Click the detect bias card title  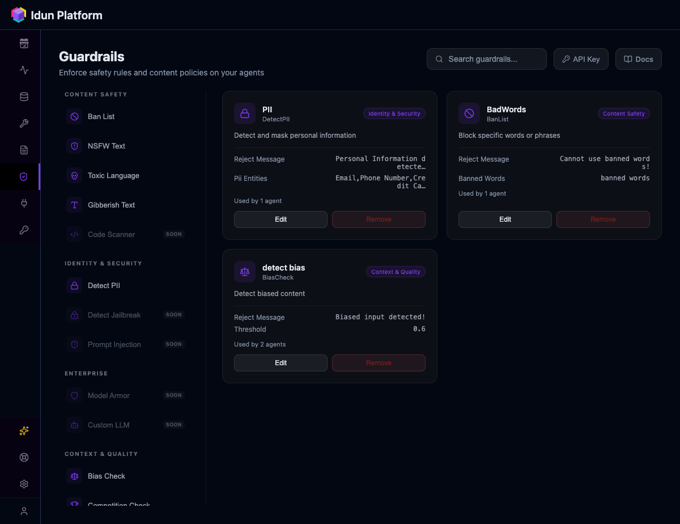click(x=284, y=268)
